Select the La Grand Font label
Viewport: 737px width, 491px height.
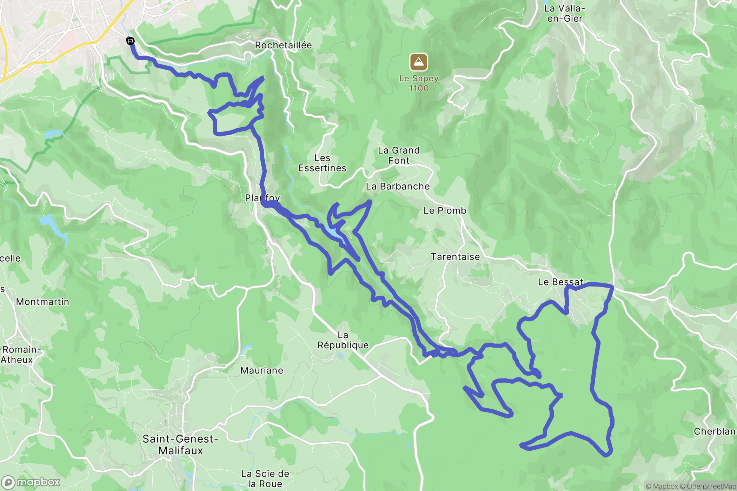(x=399, y=155)
